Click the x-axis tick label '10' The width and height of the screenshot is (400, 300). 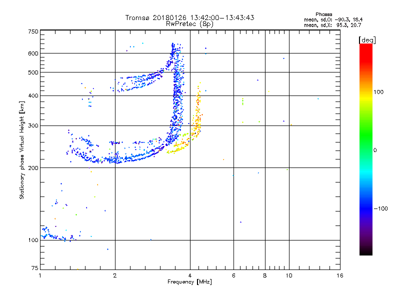(289, 275)
